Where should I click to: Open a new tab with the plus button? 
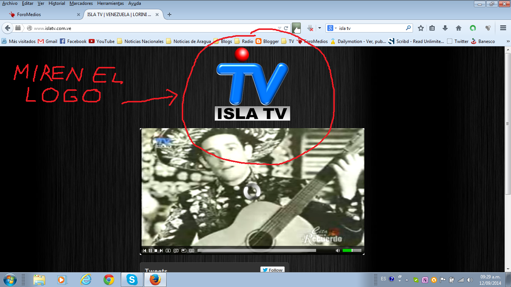click(x=169, y=15)
